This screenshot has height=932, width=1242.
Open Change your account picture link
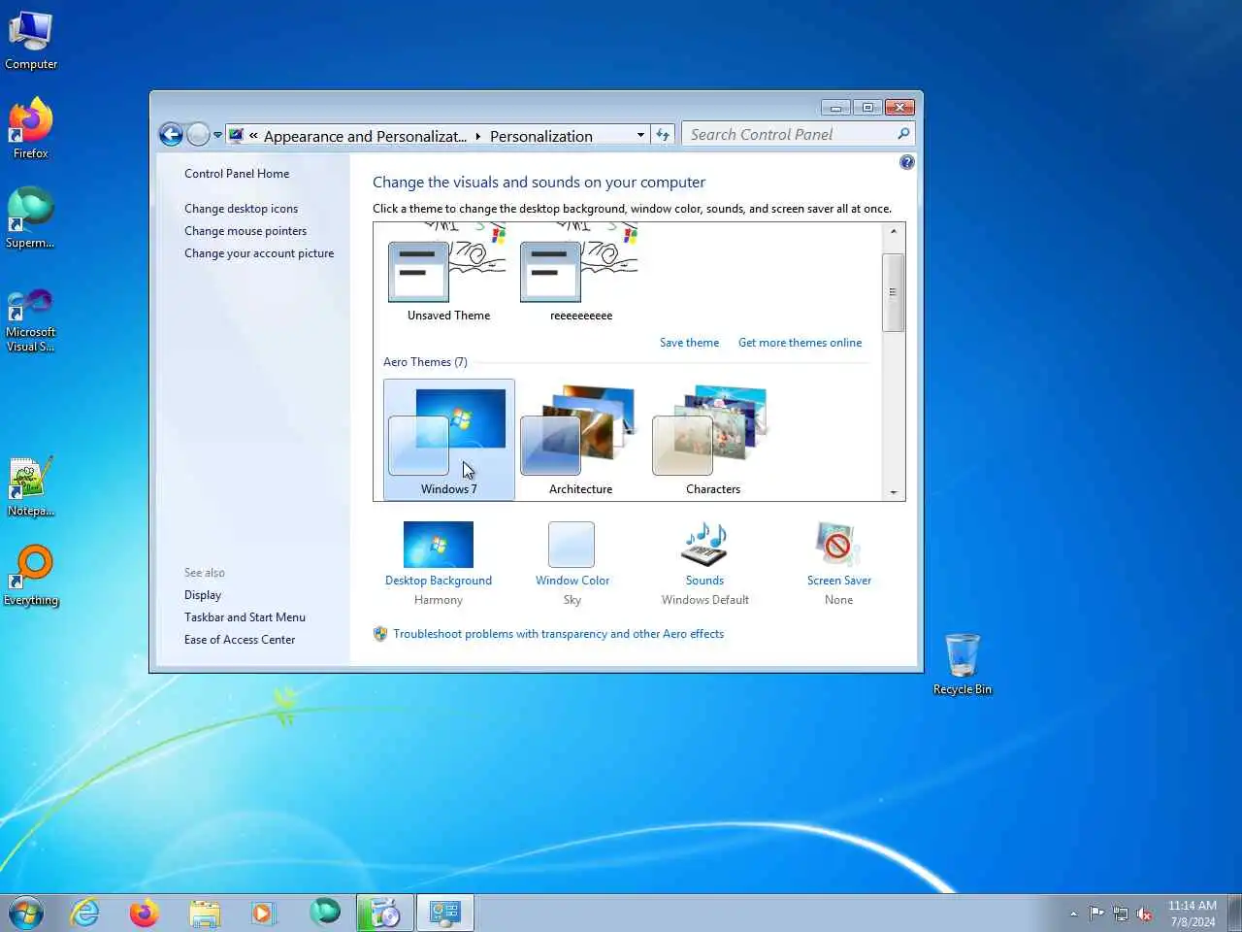[259, 253]
